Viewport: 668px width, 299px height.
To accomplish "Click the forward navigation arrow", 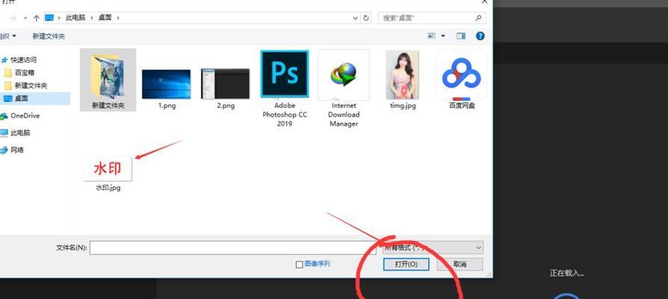I will 13,18.
